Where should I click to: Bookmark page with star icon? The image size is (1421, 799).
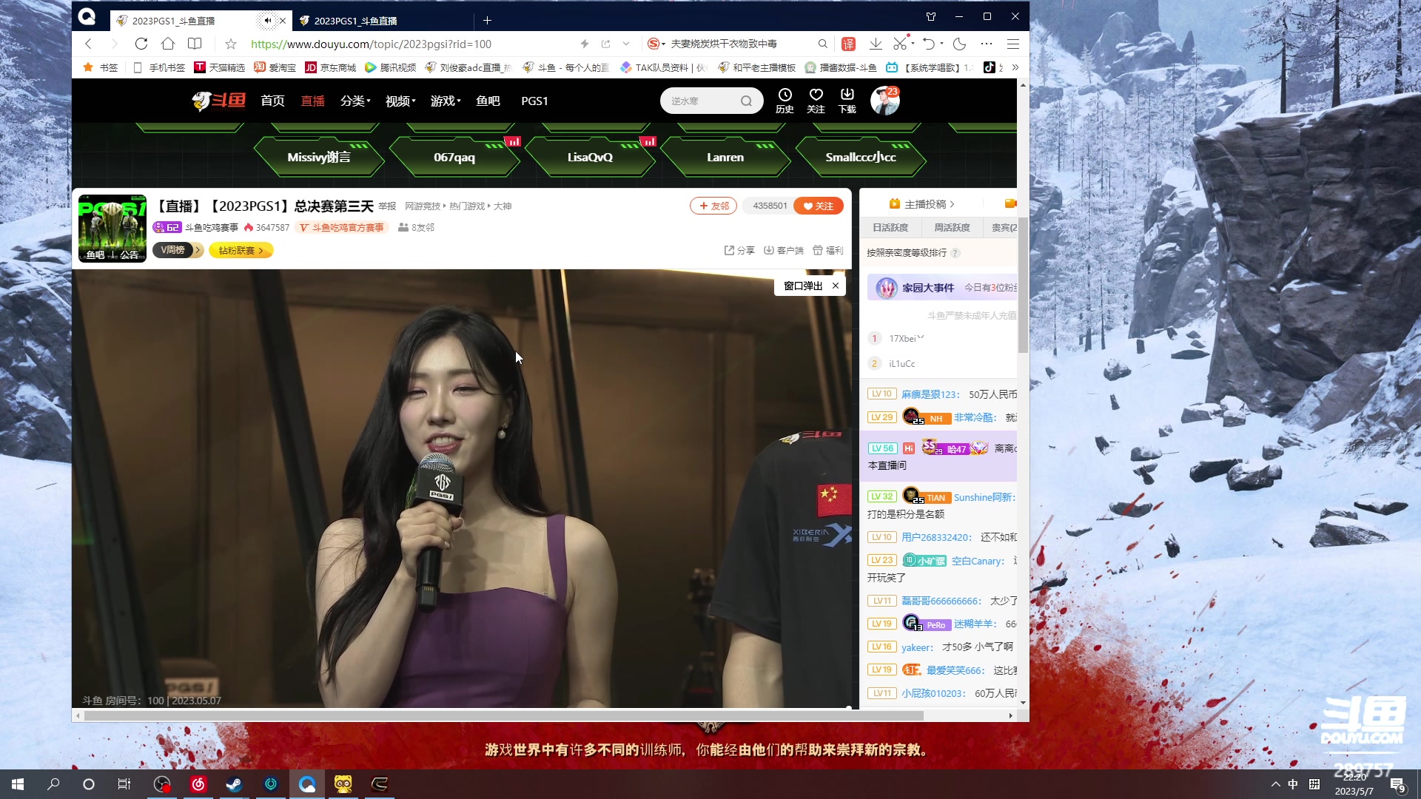[231, 44]
